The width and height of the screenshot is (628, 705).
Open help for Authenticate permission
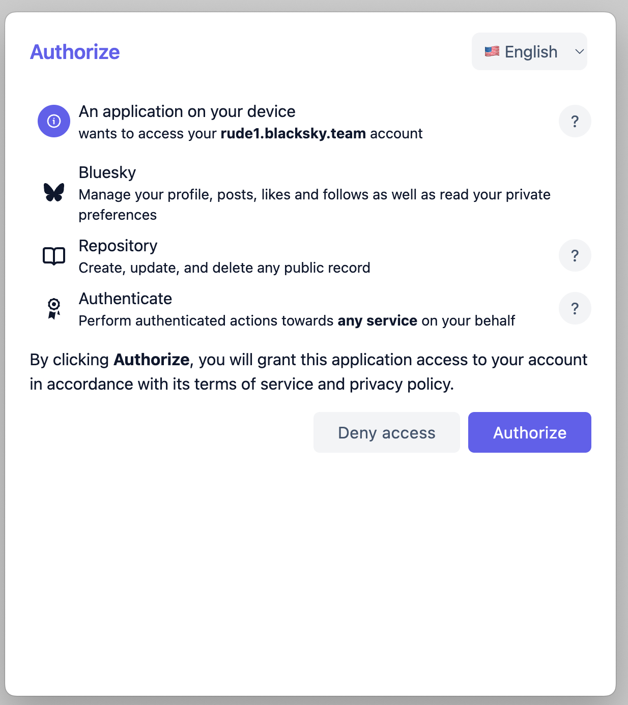(x=575, y=308)
